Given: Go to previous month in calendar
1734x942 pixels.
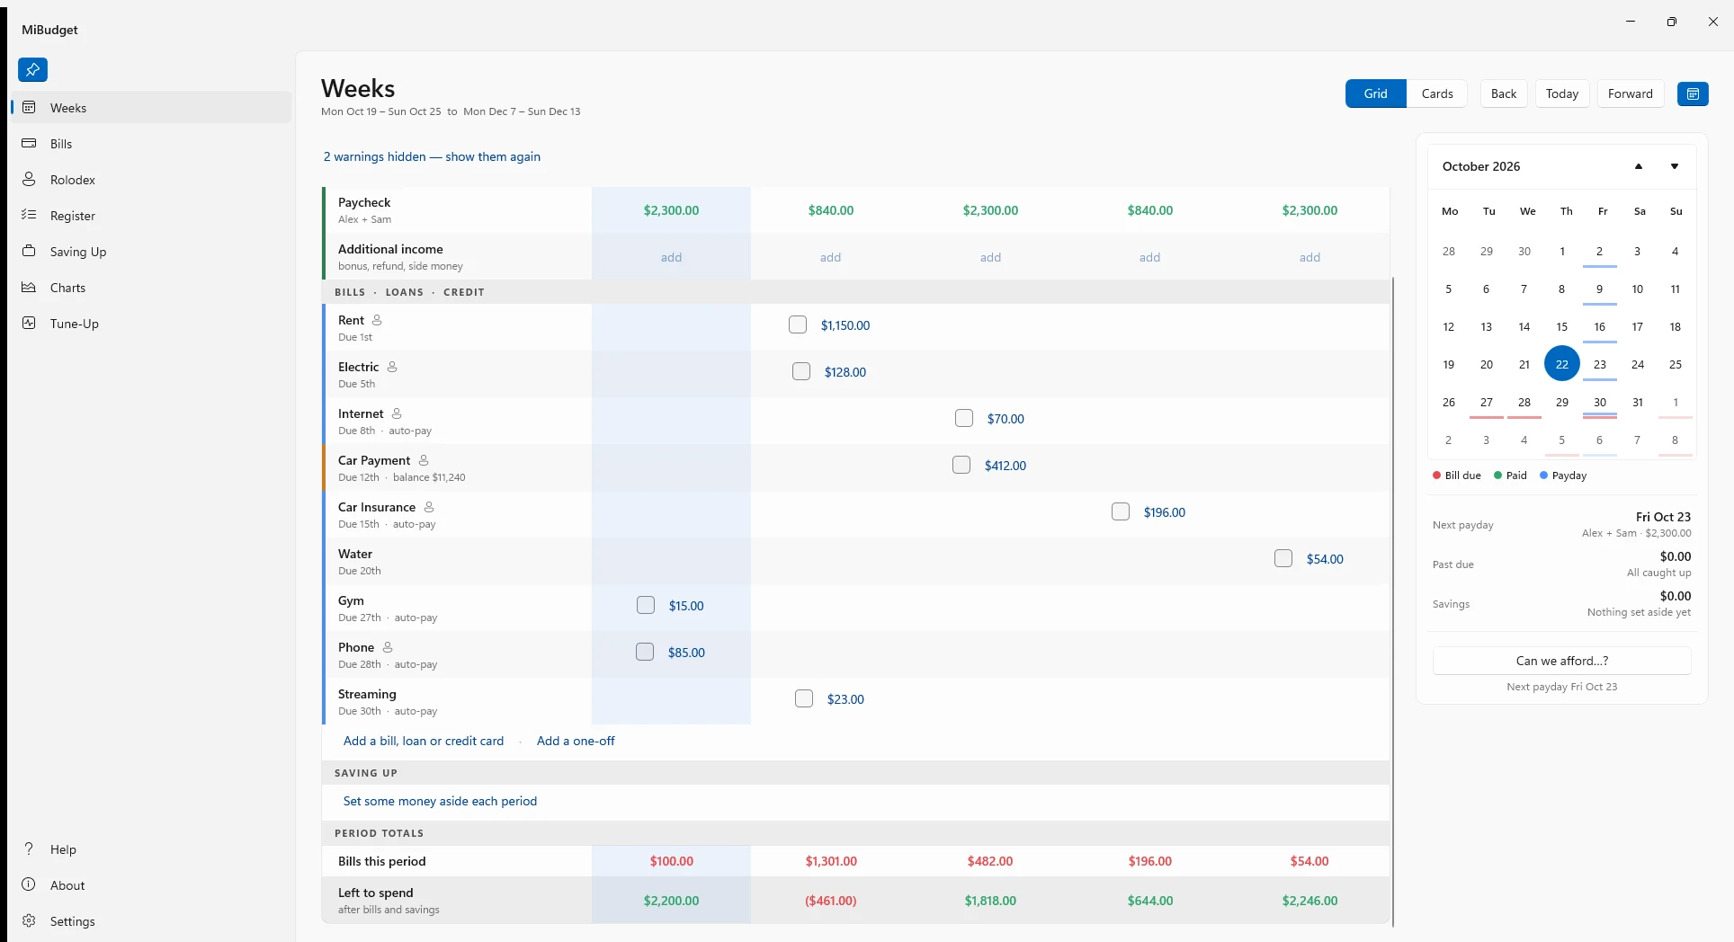Looking at the screenshot, I should point(1639,166).
